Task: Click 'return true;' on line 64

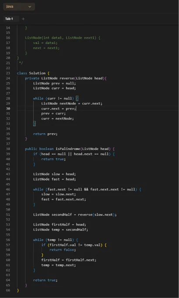Action: tap(45, 280)
